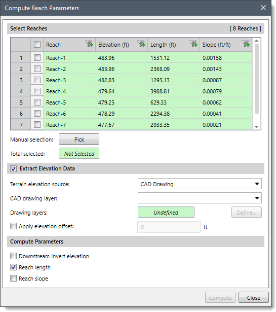276x312 pixels.
Task: Click the Reach column header
Action: coord(69,45)
